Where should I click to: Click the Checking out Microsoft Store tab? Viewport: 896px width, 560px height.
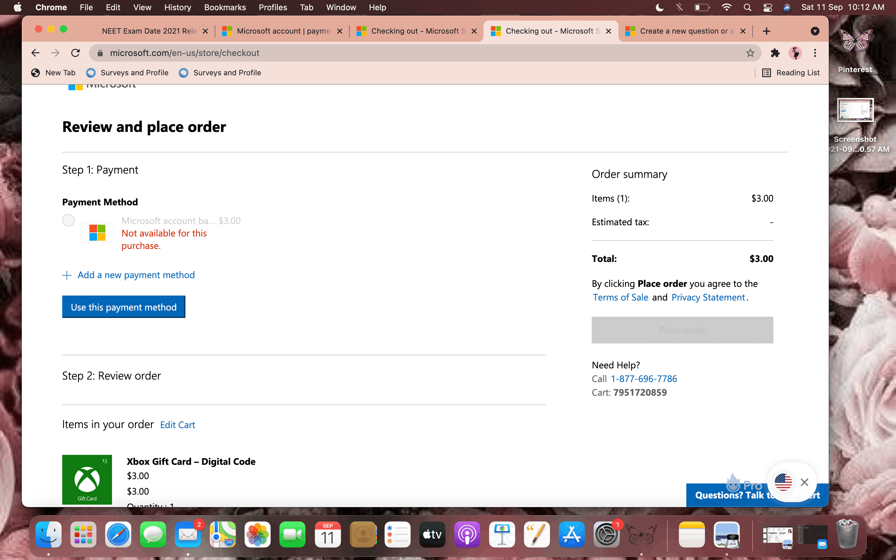pos(418,30)
